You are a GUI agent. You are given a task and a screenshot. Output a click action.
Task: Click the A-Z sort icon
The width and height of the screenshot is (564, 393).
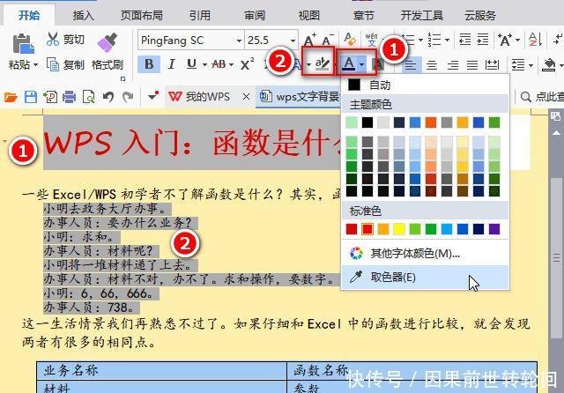[535, 39]
